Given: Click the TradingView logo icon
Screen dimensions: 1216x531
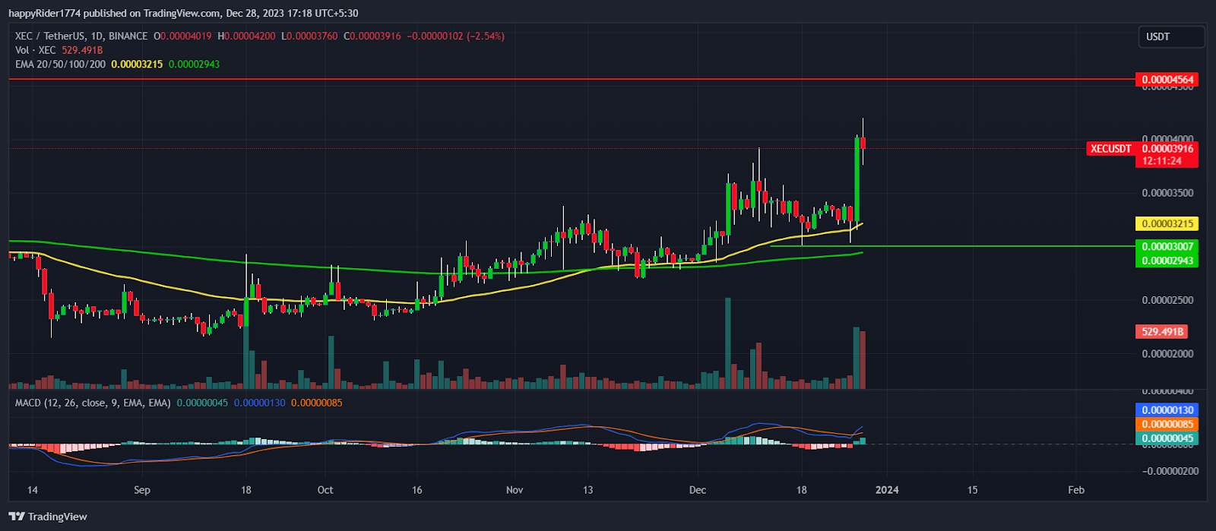Looking at the screenshot, I should pos(17,517).
